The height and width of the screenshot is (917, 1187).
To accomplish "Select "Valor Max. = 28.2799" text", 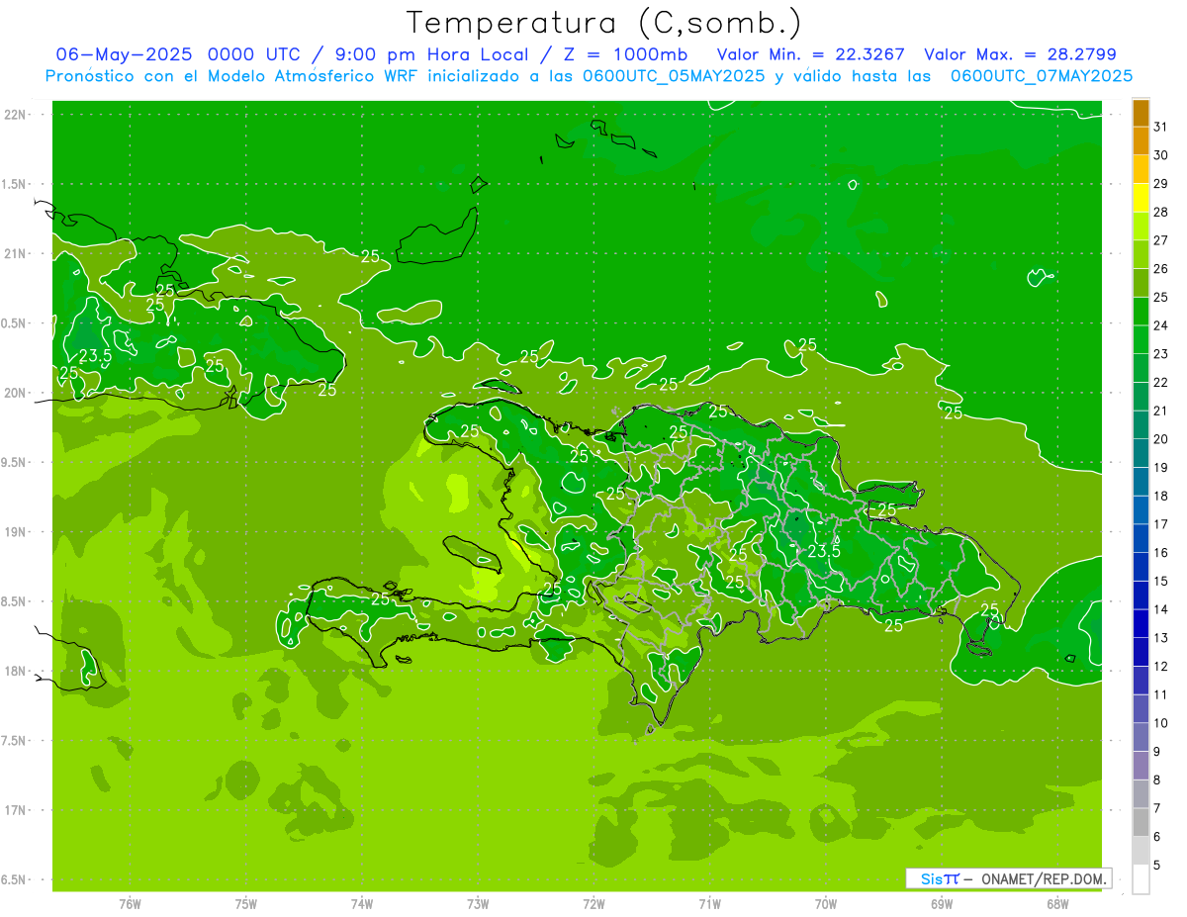I will point(1020,54).
